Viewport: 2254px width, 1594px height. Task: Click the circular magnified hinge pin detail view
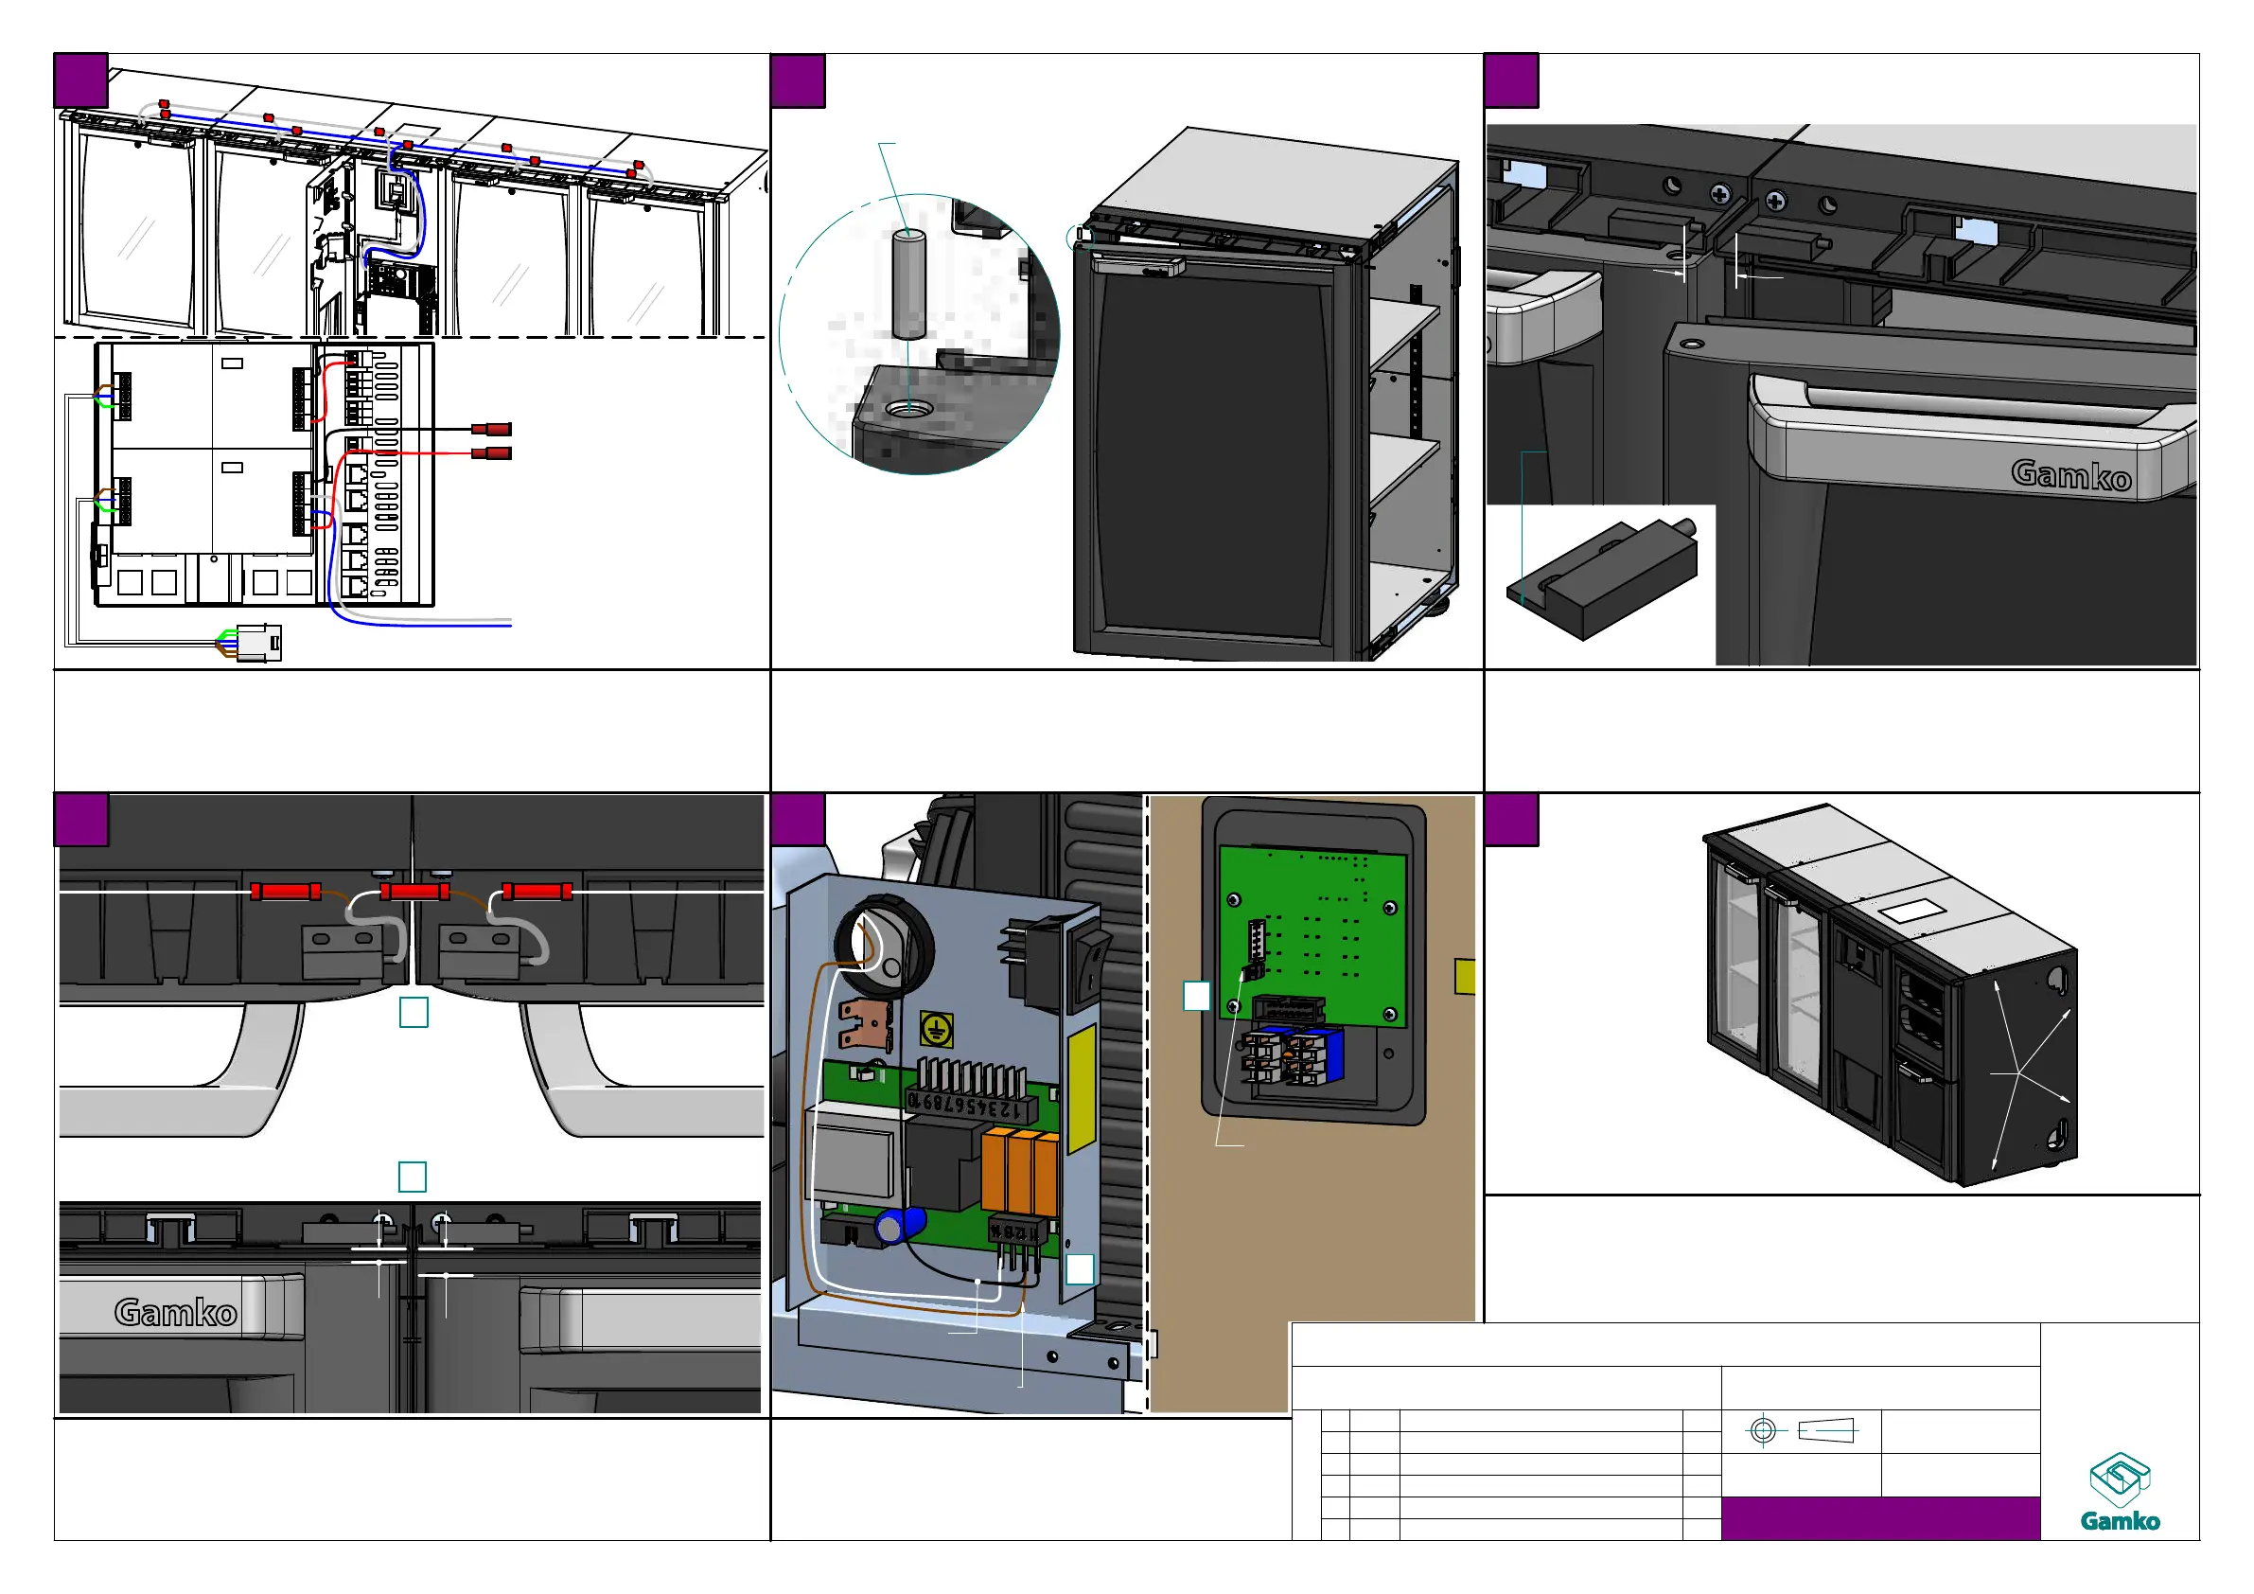pos(919,334)
